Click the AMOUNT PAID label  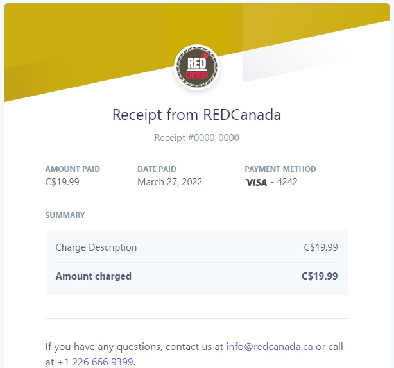click(x=73, y=169)
